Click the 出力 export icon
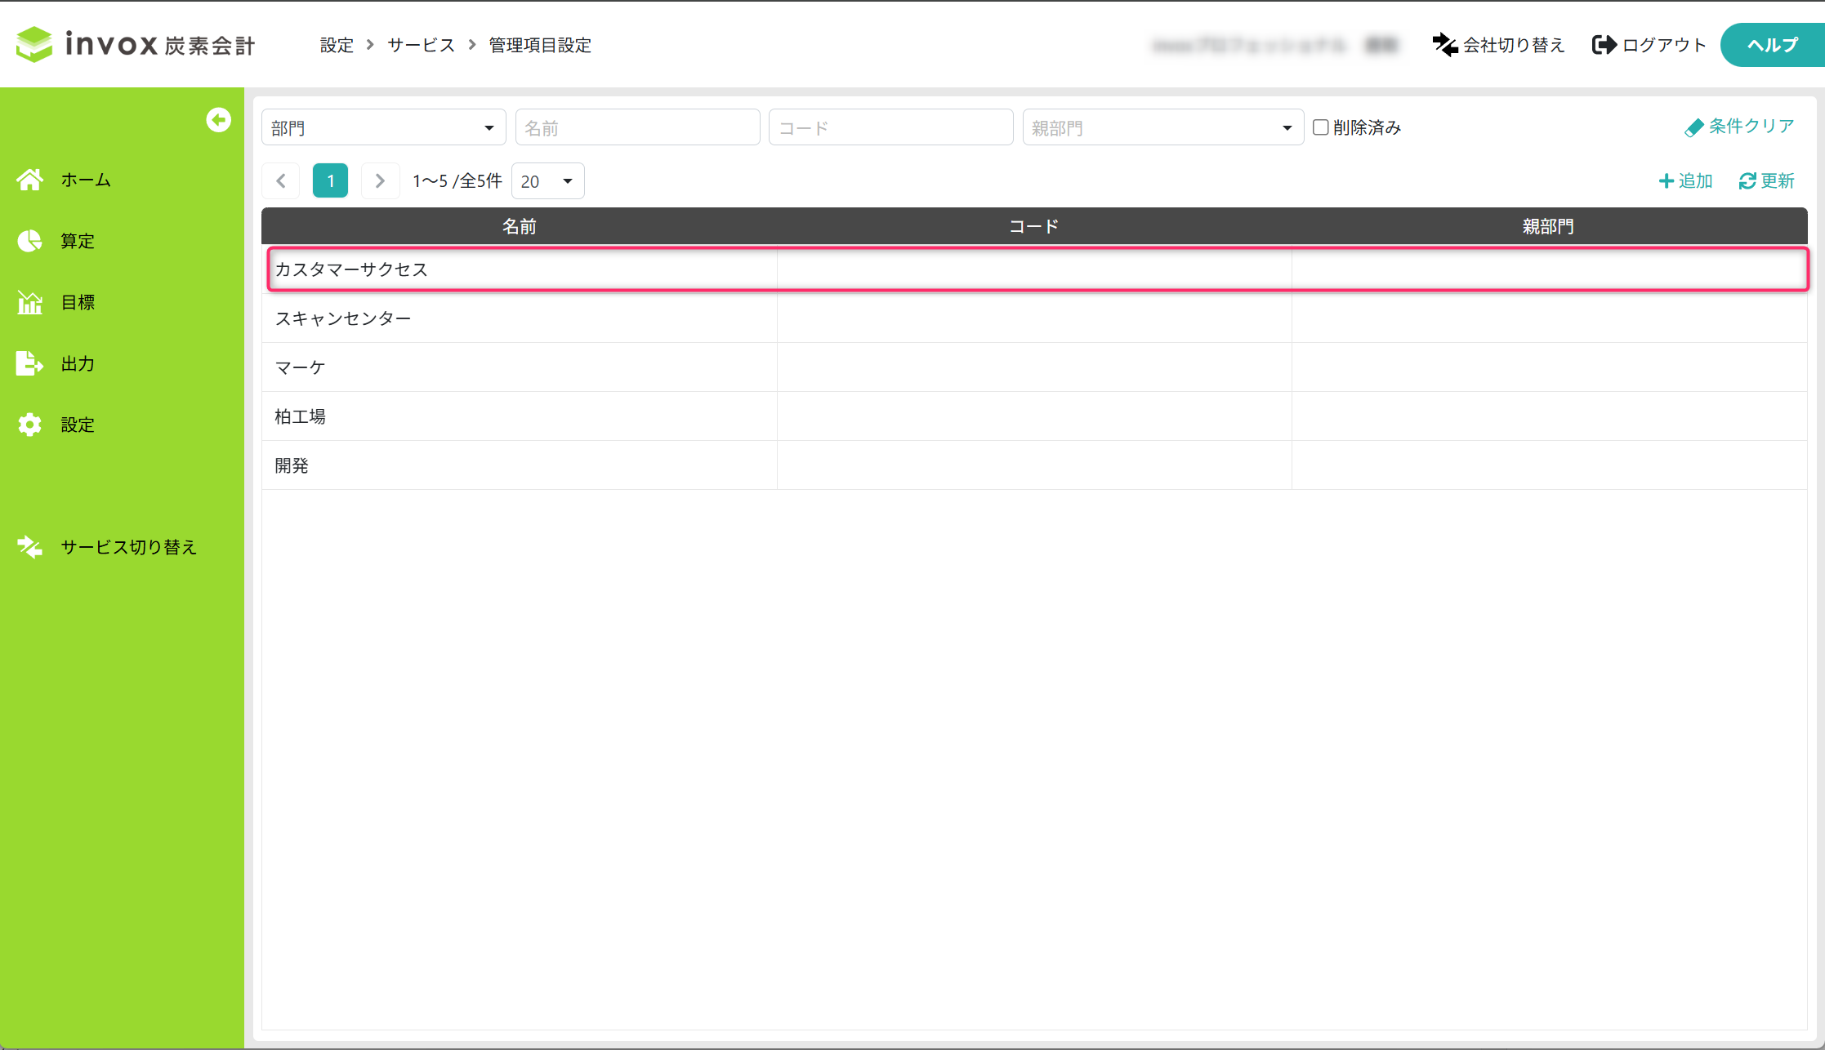Image resolution: width=1825 pixels, height=1050 pixels. [30, 363]
